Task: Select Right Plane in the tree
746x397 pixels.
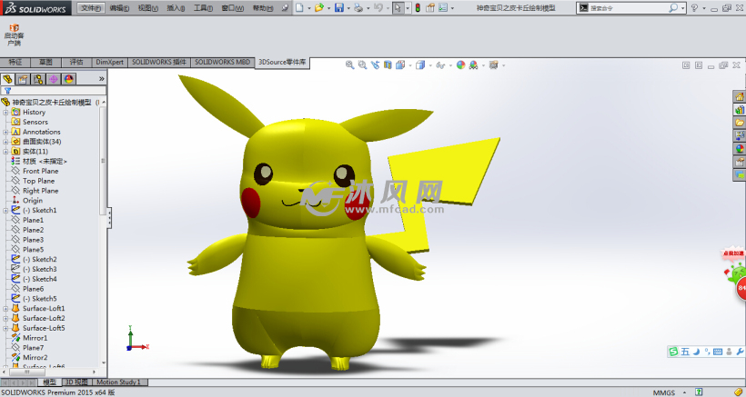Action: pyautogui.click(x=40, y=191)
